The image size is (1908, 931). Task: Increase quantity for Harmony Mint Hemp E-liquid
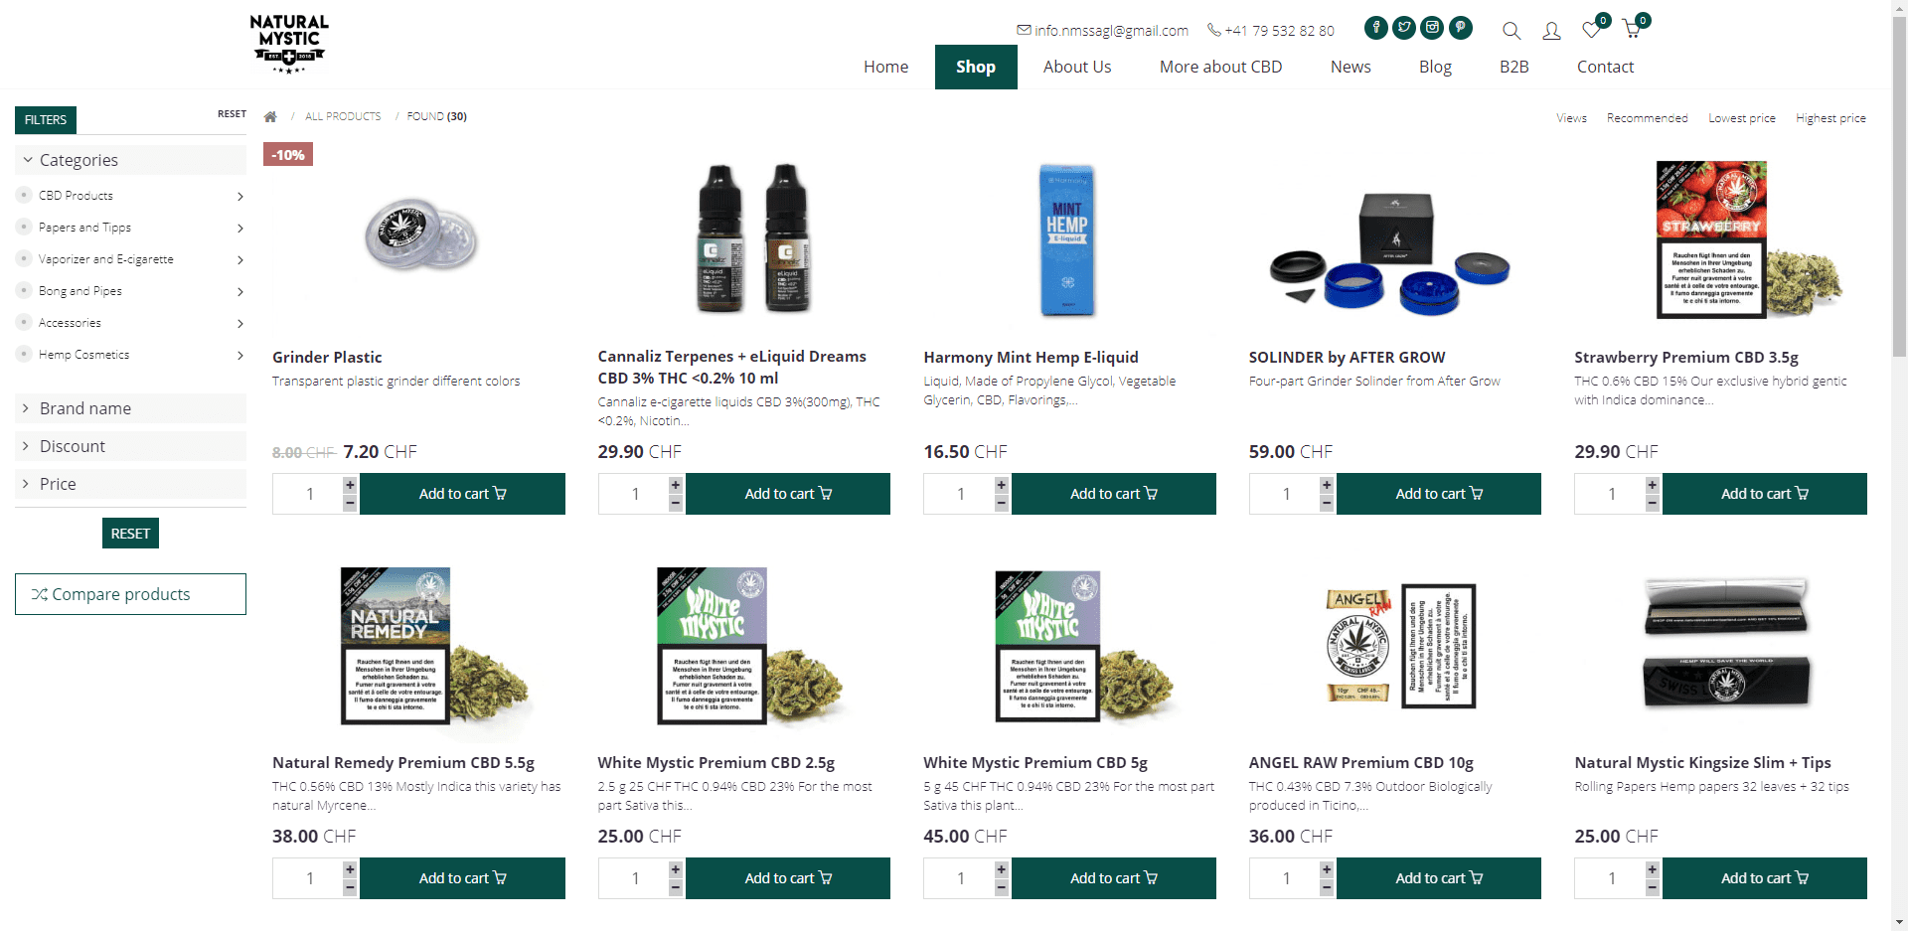[x=1001, y=484]
